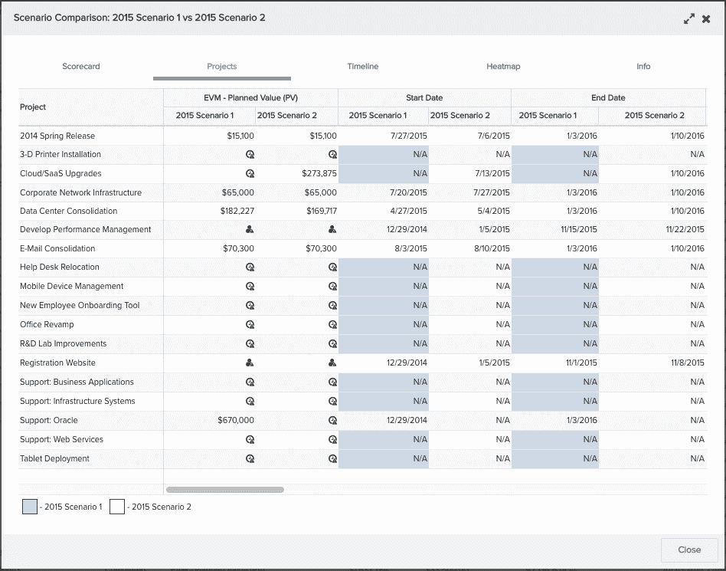726x571 pixels.
Task: Close the dialog with the X icon
Action: click(x=706, y=19)
